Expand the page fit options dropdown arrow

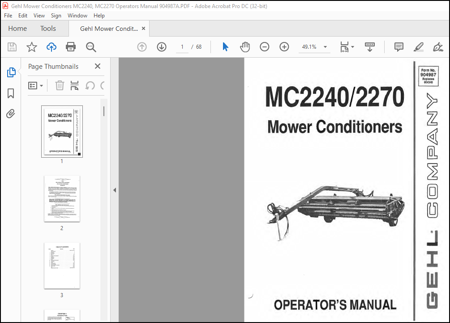pos(352,47)
